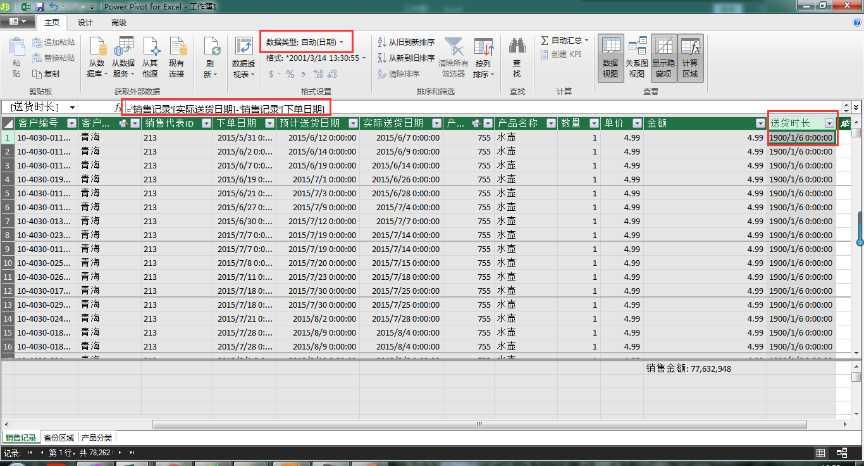Viewport: 864px width, 466px height.
Task: Open filter dropdown for 送货时长 column
Action: 830,123
